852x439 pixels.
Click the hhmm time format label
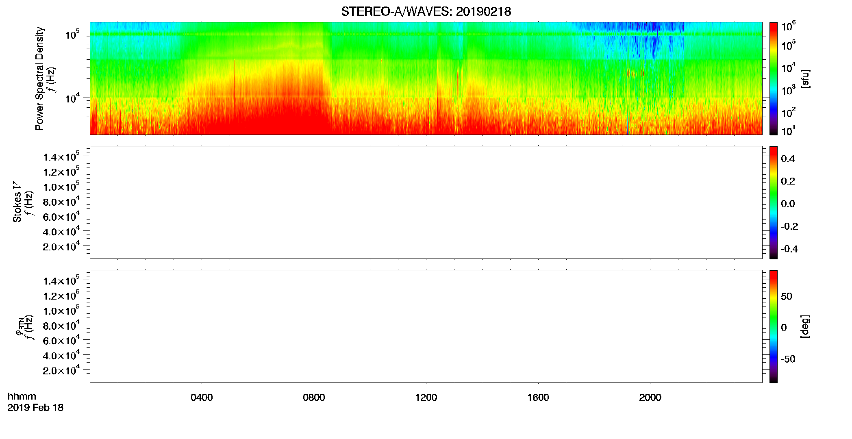tap(22, 396)
